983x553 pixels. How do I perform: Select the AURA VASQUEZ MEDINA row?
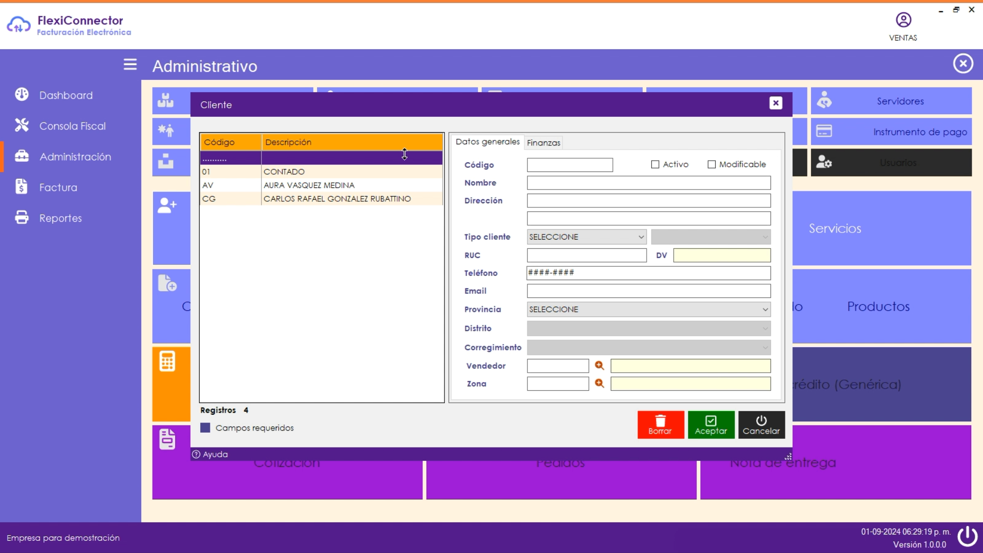(x=309, y=185)
